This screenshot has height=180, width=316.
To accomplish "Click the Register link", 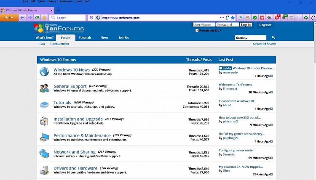I will tap(265, 25).
